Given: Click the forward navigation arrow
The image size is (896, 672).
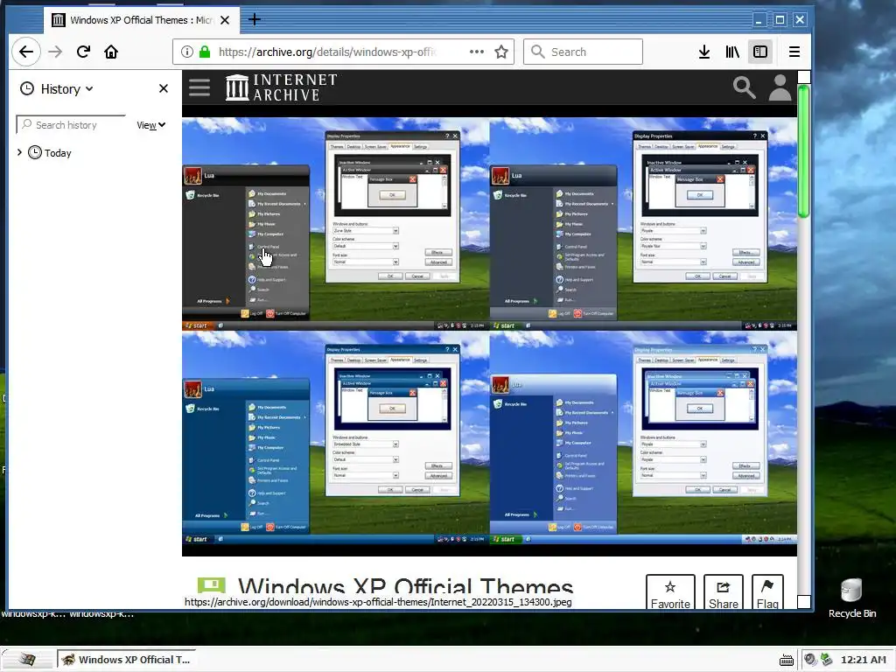Looking at the screenshot, I should click(55, 52).
